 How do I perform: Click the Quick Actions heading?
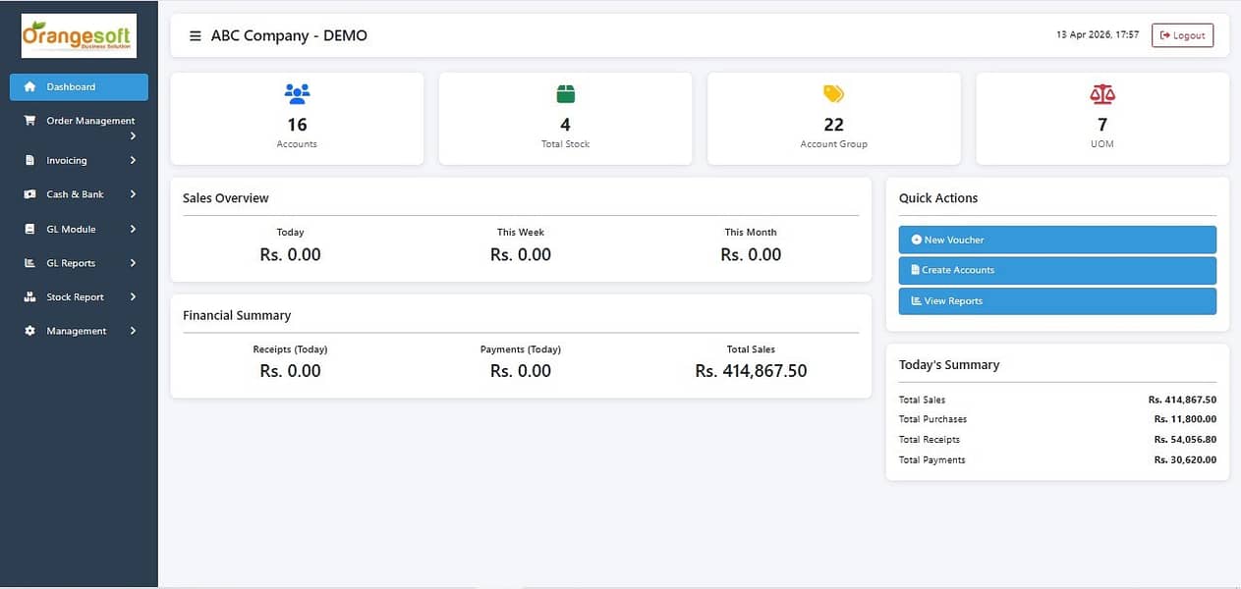938,197
